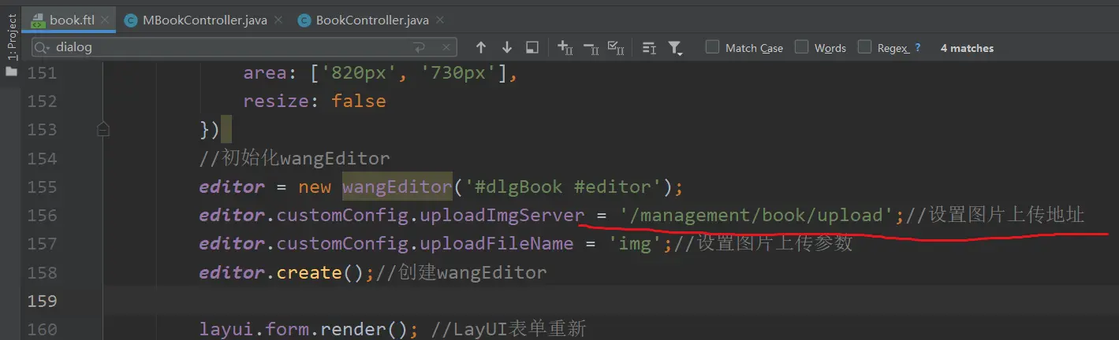Screen dimensions: 1119x340
Task: Open the search filter funnel dropdown
Action: (675, 48)
